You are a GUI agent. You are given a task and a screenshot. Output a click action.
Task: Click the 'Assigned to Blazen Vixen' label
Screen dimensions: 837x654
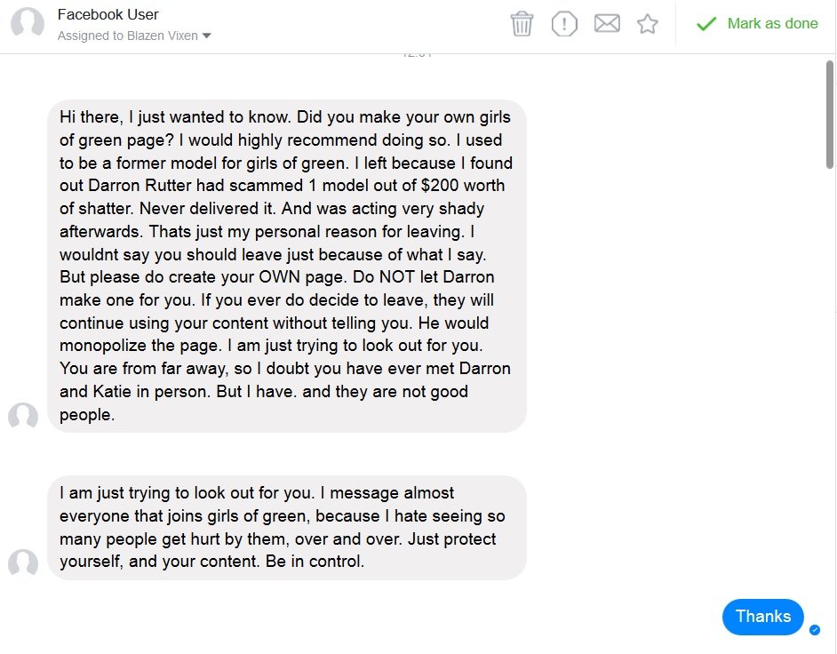pos(128,36)
